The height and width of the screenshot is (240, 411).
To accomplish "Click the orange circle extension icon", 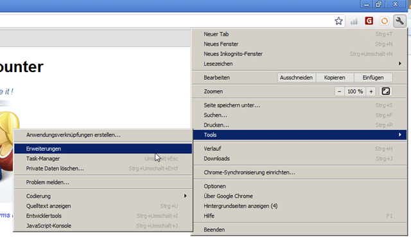I will point(384,21).
